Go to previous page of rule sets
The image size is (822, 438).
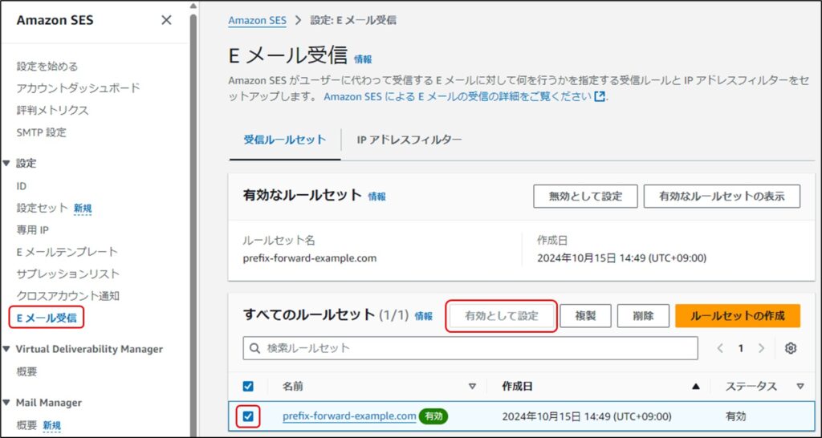pos(720,348)
